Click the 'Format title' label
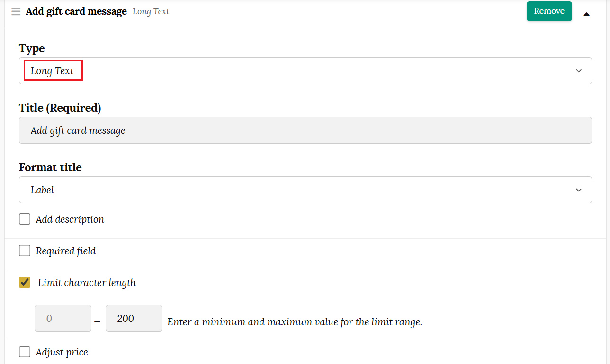The width and height of the screenshot is (610, 364). (x=50, y=167)
